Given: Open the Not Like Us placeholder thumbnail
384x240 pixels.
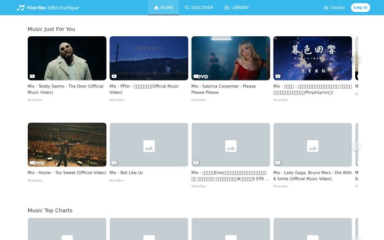Looking at the screenshot, I should [149, 145].
